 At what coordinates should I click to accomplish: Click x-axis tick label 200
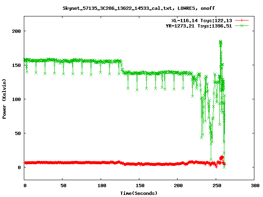[x=178, y=186]
